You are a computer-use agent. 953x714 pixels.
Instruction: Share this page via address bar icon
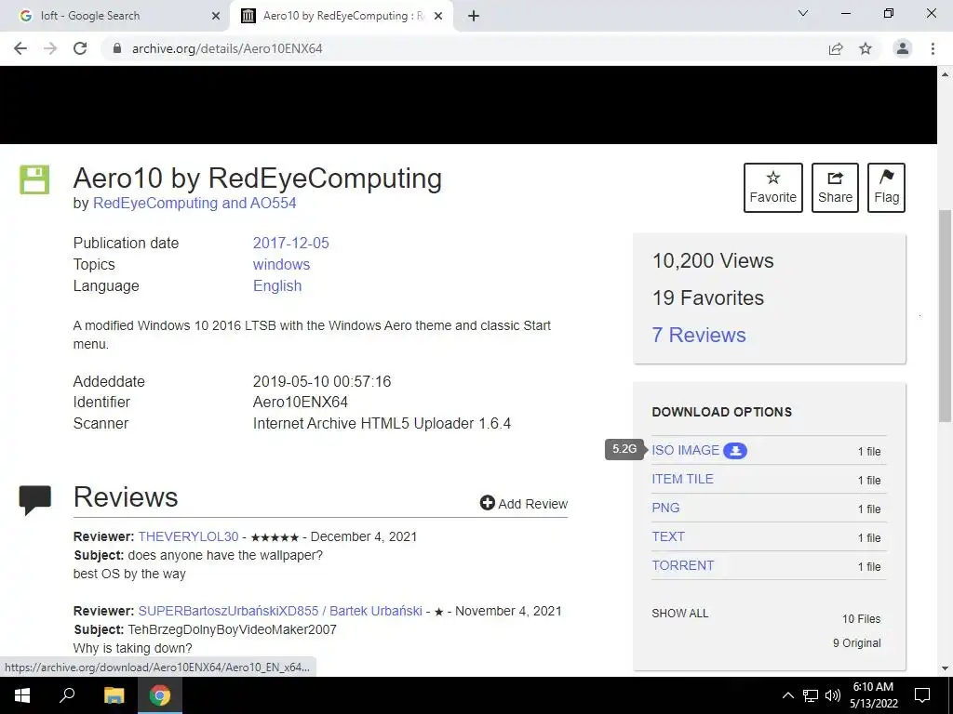[836, 48]
